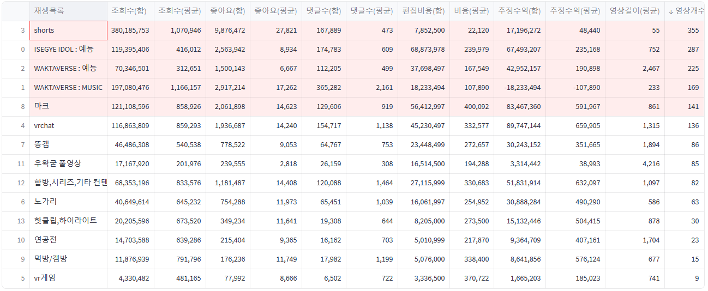The height and width of the screenshot is (291, 708).
Task: Select the ISEGYE IDOL : 예능 cell
Action: (68, 50)
